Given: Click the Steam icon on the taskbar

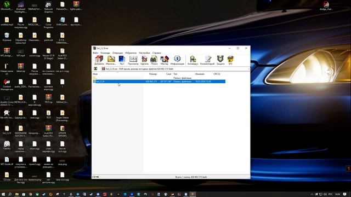Looking at the screenshot, I should click(x=44, y=194).
